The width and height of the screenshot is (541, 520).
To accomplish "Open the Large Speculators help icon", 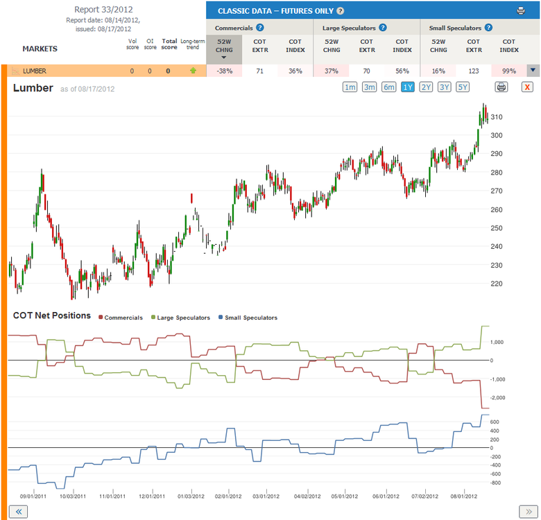I will click(383, 28).
